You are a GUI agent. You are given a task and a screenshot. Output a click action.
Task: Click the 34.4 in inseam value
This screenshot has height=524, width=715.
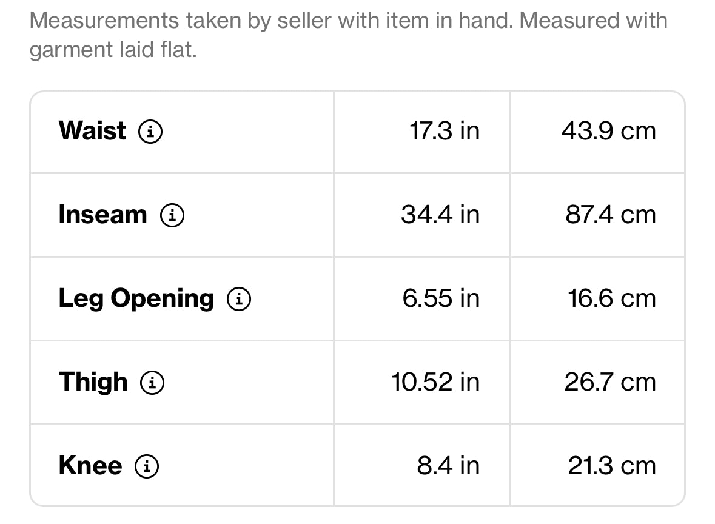pos(440,215)
